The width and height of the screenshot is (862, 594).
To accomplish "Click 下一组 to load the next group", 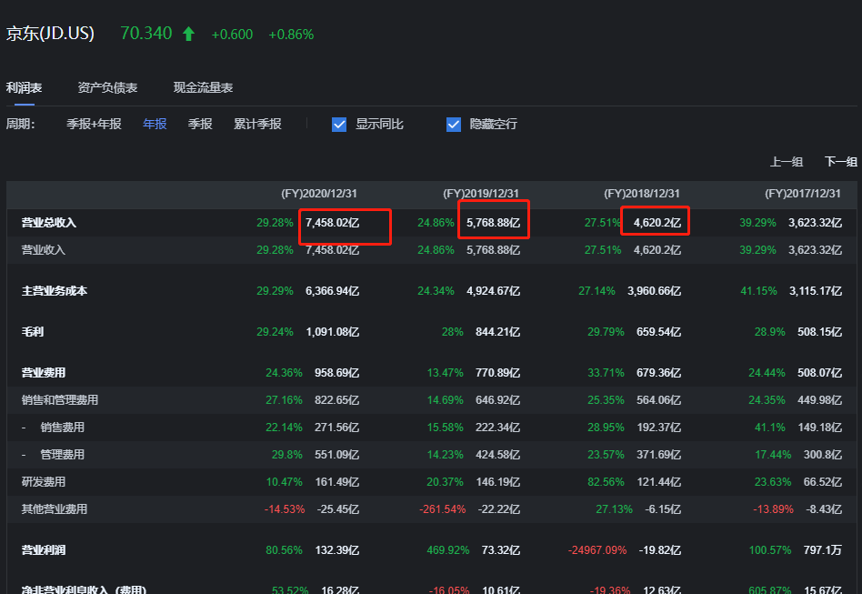I will click(x=841, y=162).
